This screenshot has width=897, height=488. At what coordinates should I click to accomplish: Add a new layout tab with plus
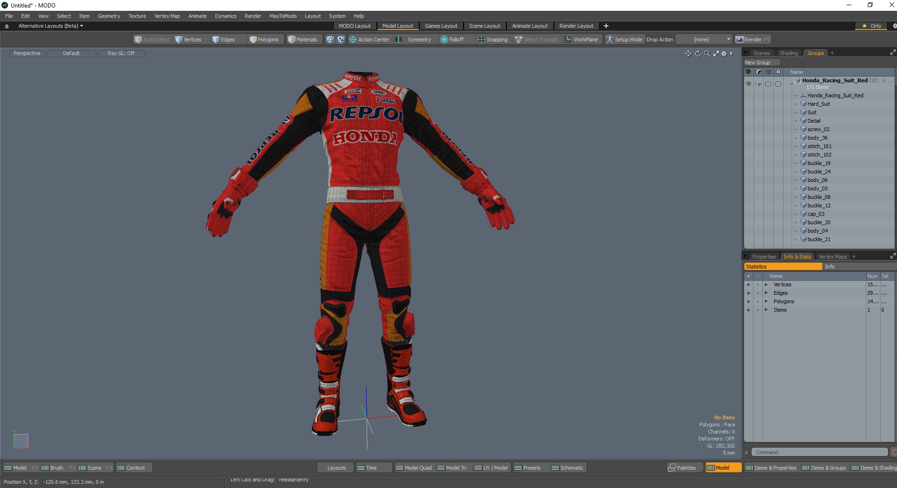[606, 26]
